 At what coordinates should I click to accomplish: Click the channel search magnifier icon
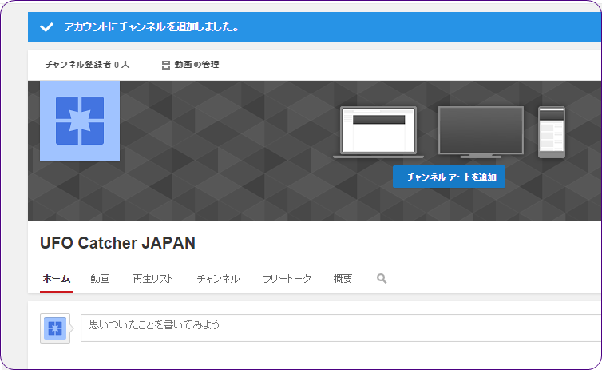coord(382,279)
